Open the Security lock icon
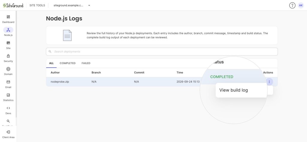307x142 pixels. (x=8, y=56)
